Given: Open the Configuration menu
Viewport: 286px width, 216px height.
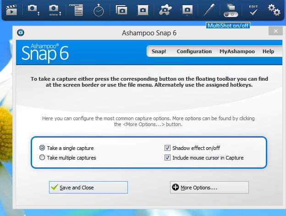Looking at the screenshot, I should (x=194, y=51).
